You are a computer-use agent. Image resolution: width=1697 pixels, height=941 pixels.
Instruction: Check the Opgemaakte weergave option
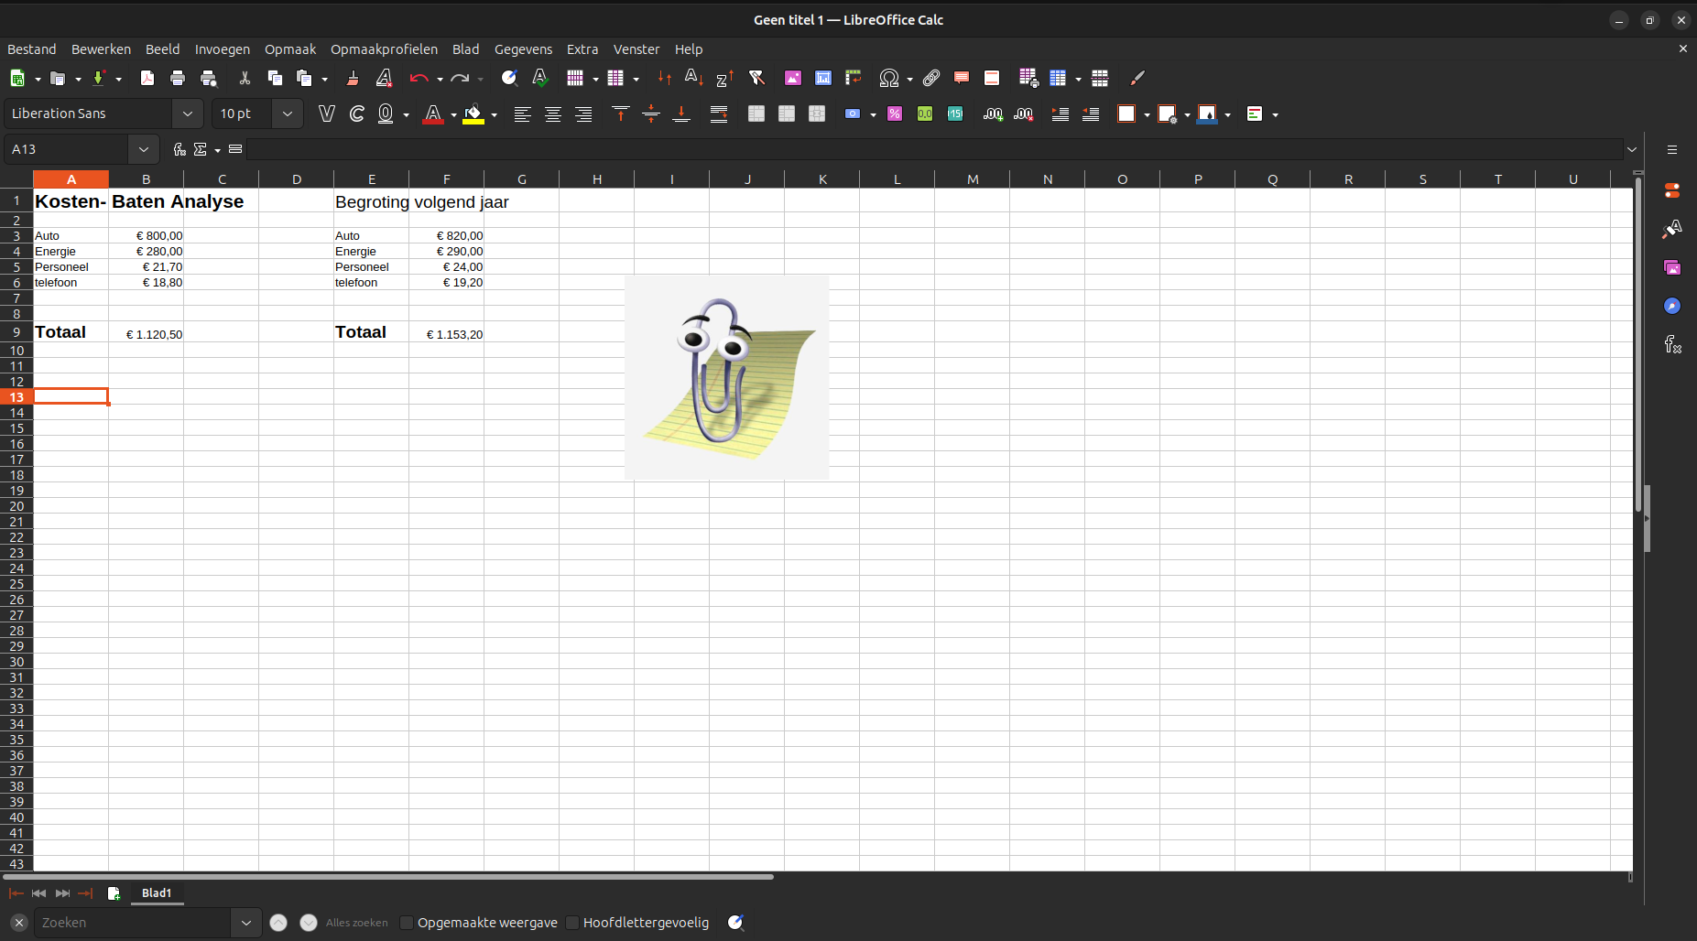407,922
